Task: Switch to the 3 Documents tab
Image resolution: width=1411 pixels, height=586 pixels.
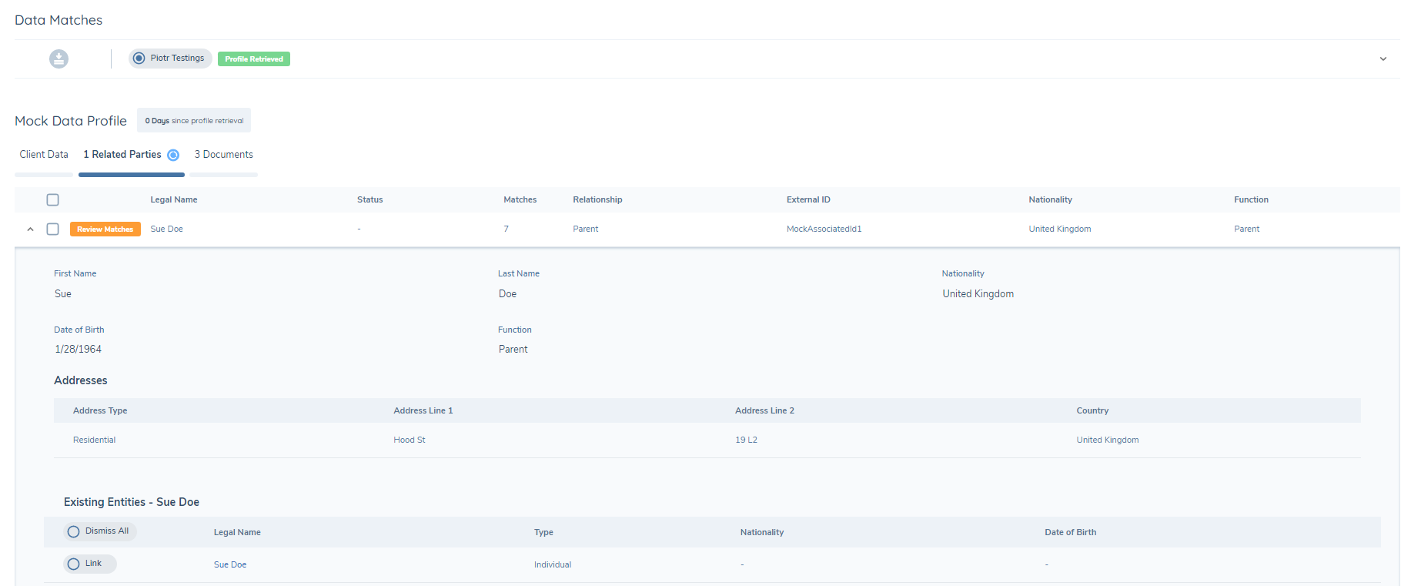Action: [223, 155]
